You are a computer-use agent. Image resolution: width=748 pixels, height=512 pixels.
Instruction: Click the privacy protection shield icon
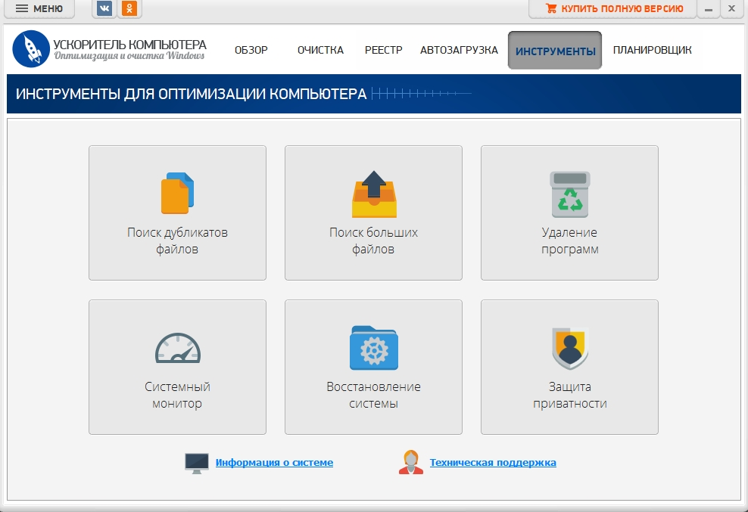pyautogui.click(x=570, y=349)
